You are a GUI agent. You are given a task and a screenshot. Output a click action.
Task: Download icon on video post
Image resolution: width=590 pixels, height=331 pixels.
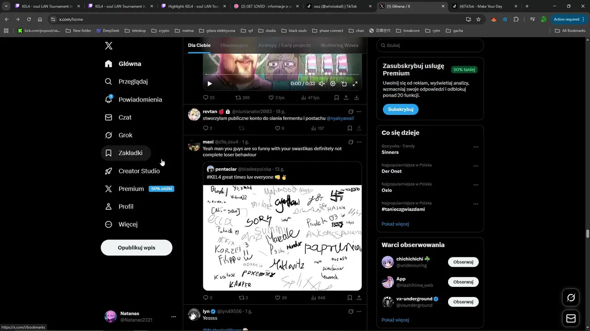357,97
